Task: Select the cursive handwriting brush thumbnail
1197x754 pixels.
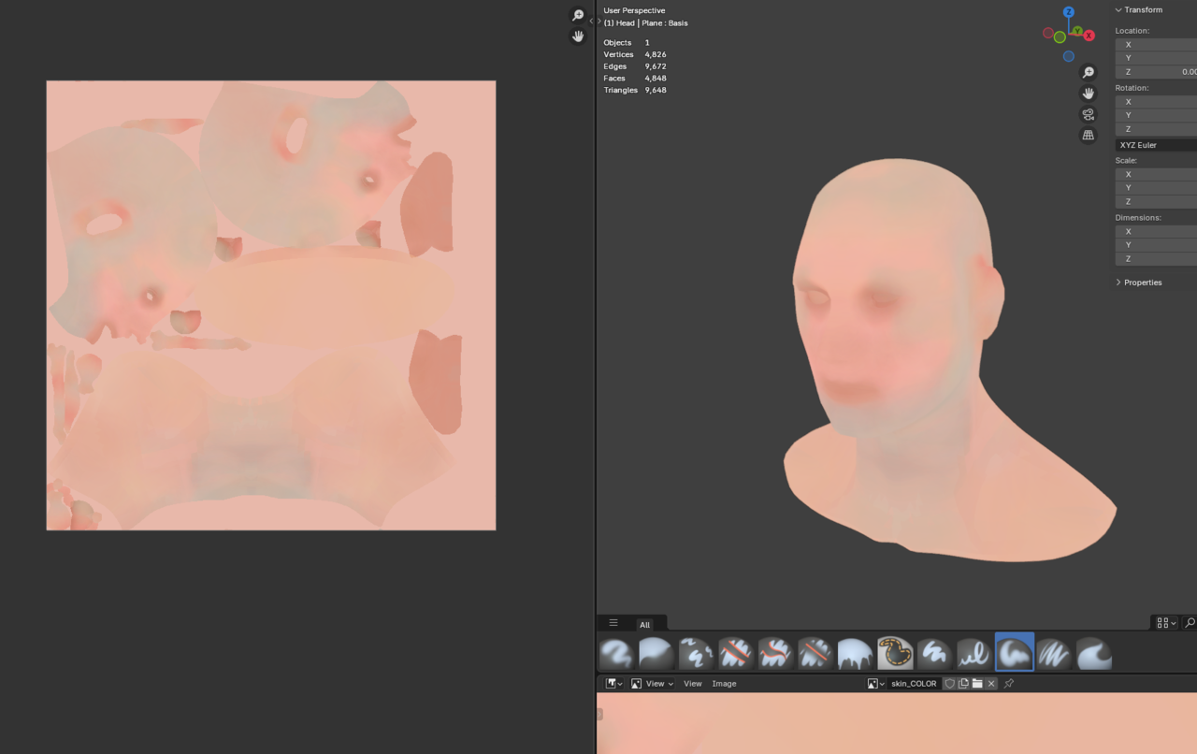Action: [974, 653]
